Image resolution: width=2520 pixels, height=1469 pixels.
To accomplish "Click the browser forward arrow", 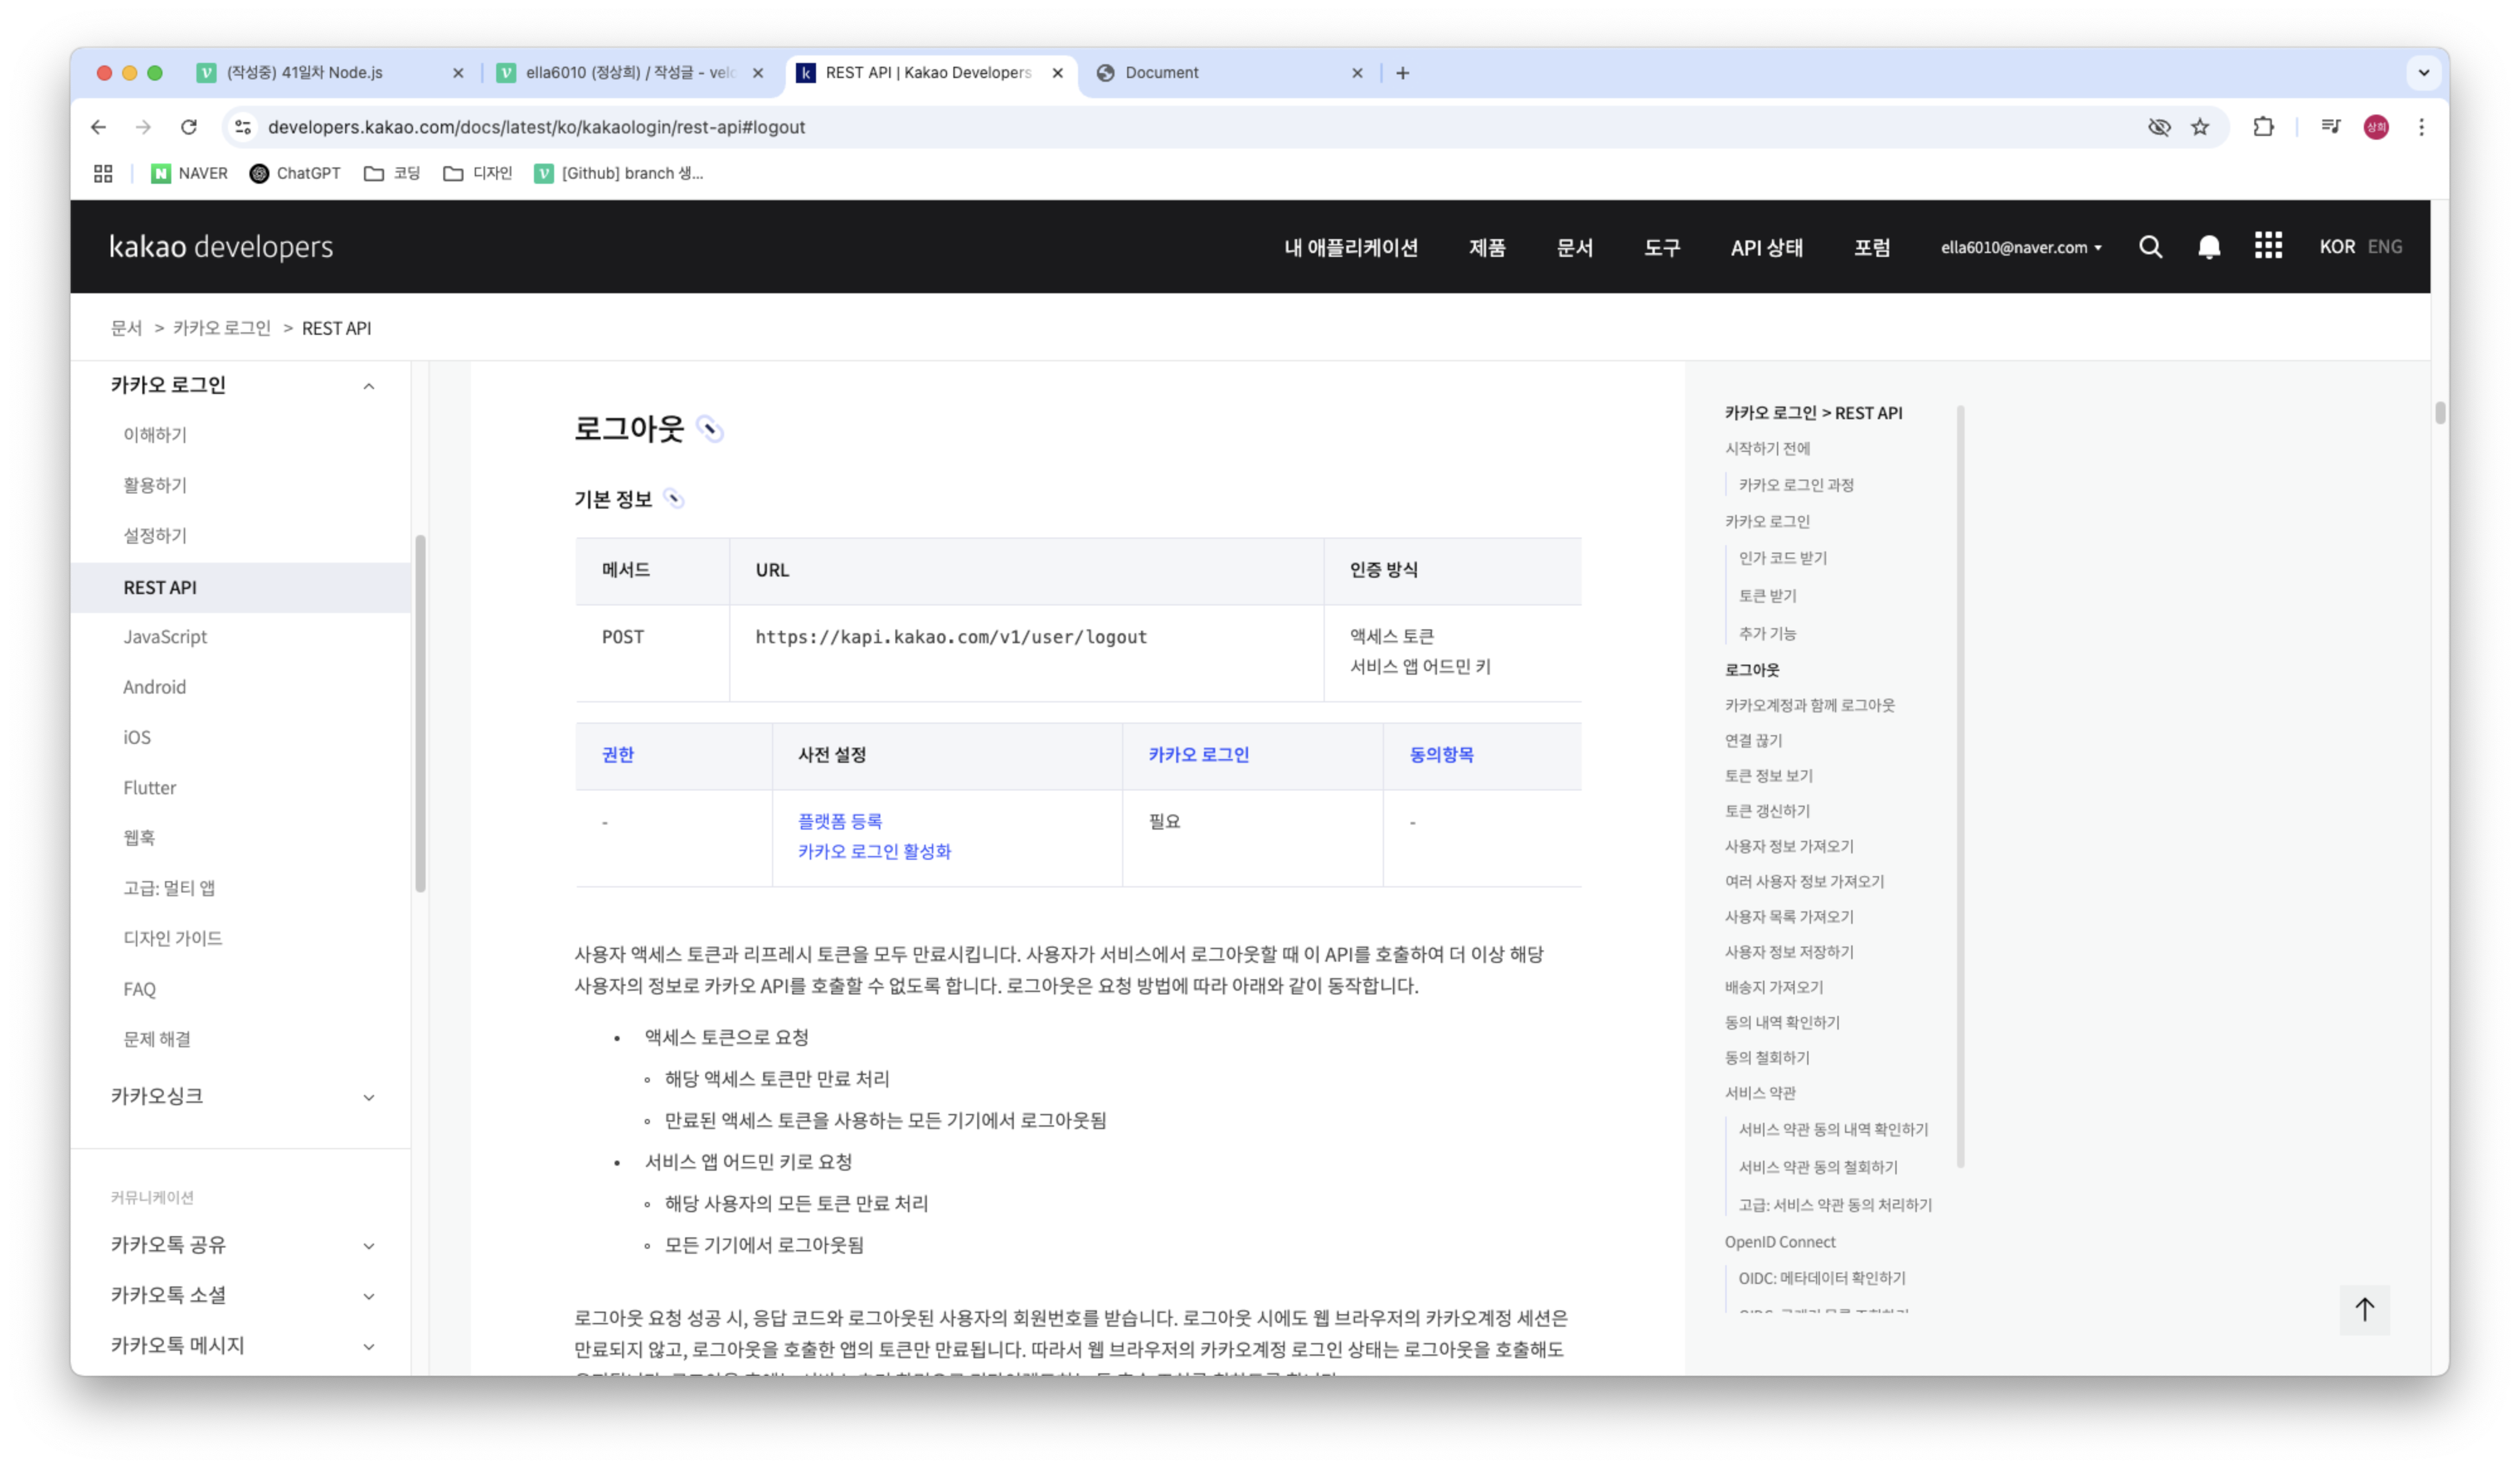I will click(143, 127).
